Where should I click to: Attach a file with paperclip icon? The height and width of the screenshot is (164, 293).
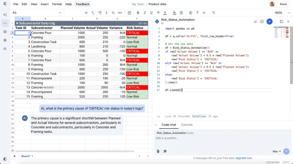(158, 151)
